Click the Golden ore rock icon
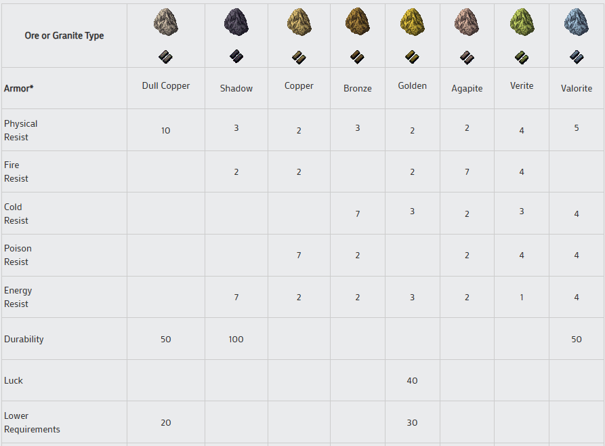 coord(413,22)
